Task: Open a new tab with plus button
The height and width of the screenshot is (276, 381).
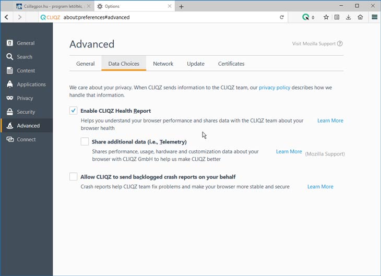Action: coord(181,7)
